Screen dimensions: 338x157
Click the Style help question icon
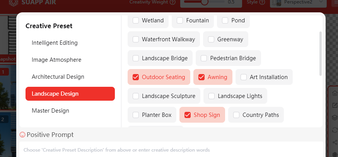(263, 2)
